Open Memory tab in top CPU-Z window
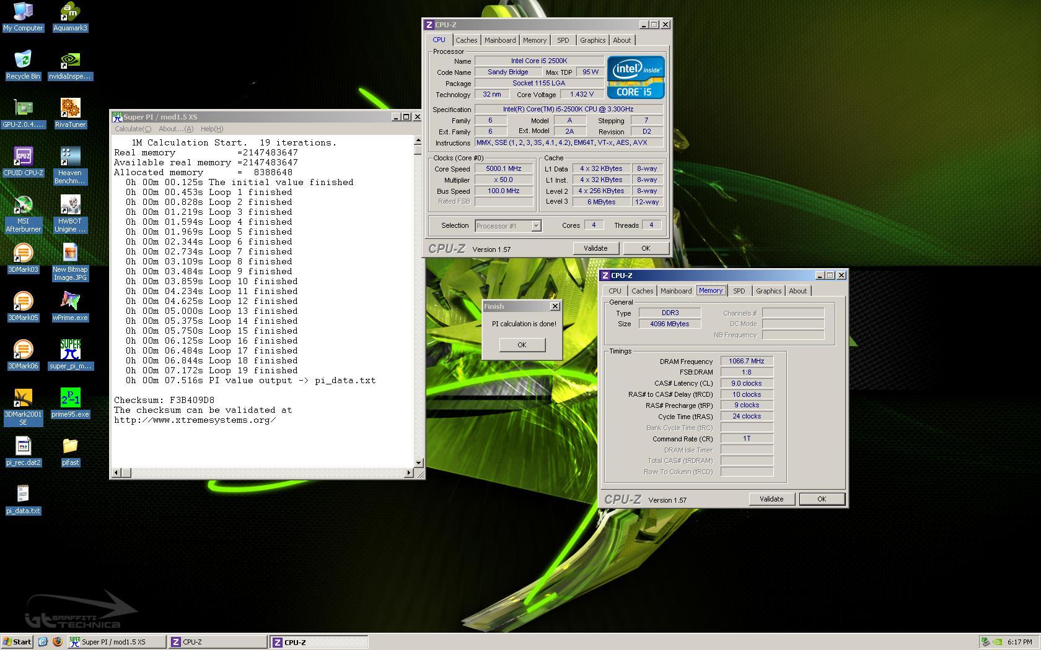Image resolution: width=1041 pixels, height=650 pixels. coord(535,40)
